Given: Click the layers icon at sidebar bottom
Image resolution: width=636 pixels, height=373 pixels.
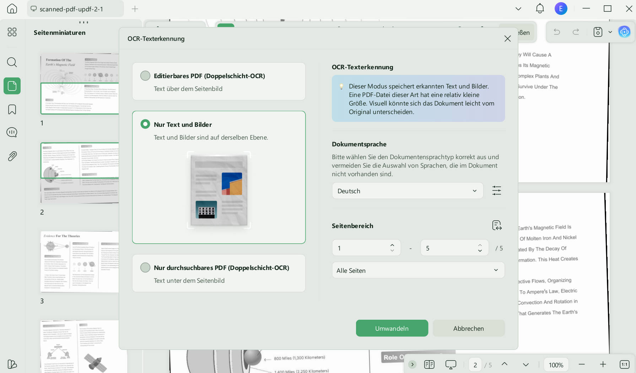Looking at the screenshot, I should coord(12,364).
